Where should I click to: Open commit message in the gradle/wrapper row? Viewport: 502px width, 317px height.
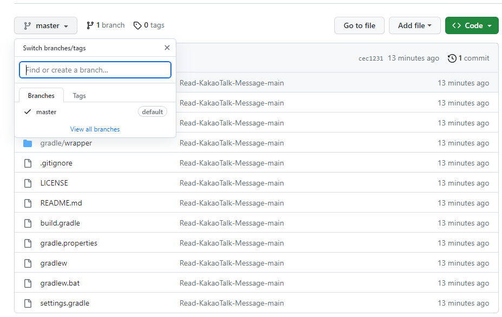point(232,143)
